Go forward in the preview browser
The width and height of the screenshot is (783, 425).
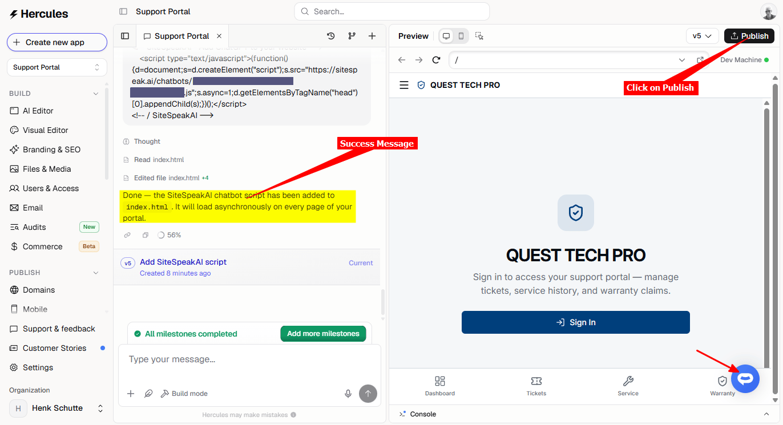[419, 60]
